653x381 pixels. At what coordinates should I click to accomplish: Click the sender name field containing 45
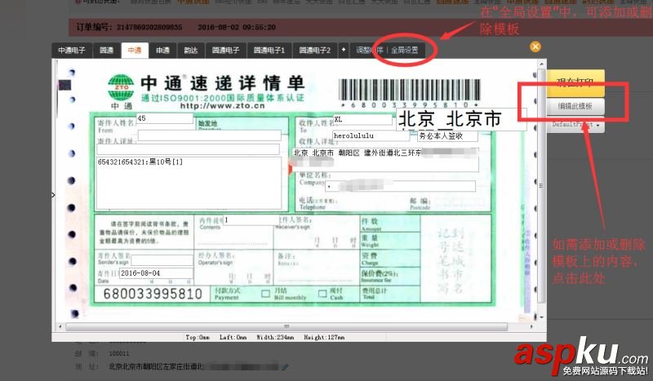[x=165, y=118]
